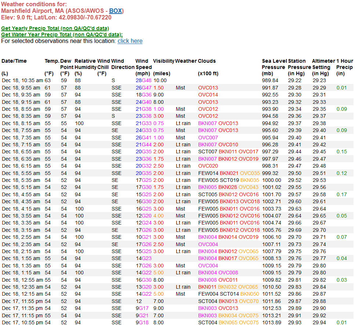Screen dimensions: 355x325
Task: Click the Relative Humidity column header
Action: (x=85, y=64)
